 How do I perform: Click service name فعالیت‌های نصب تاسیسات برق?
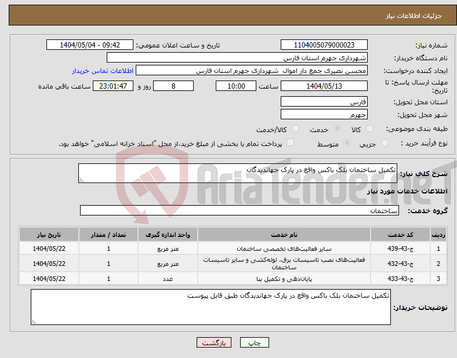[x=284, y=264]
